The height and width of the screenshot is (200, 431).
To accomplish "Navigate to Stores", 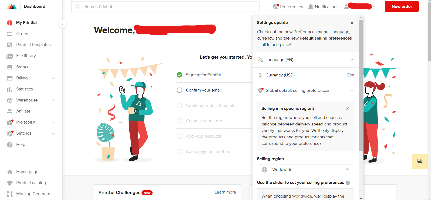I will 22,67.
